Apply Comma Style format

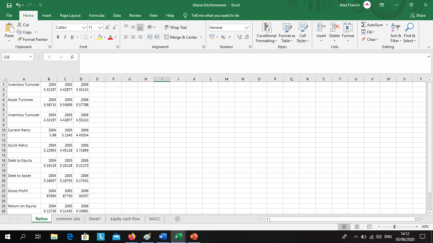[x=230, y=37]
